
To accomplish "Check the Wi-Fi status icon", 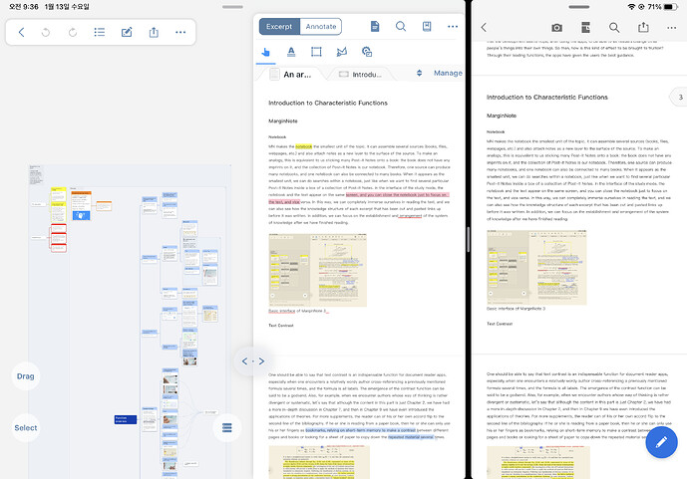I will tap(631, 7).
